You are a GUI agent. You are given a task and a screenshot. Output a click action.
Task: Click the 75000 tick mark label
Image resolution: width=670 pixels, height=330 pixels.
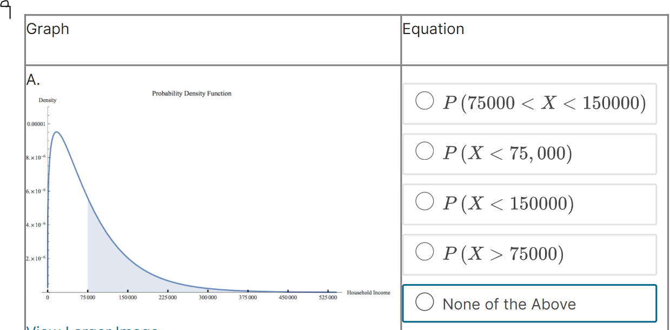tap(88, 297)
